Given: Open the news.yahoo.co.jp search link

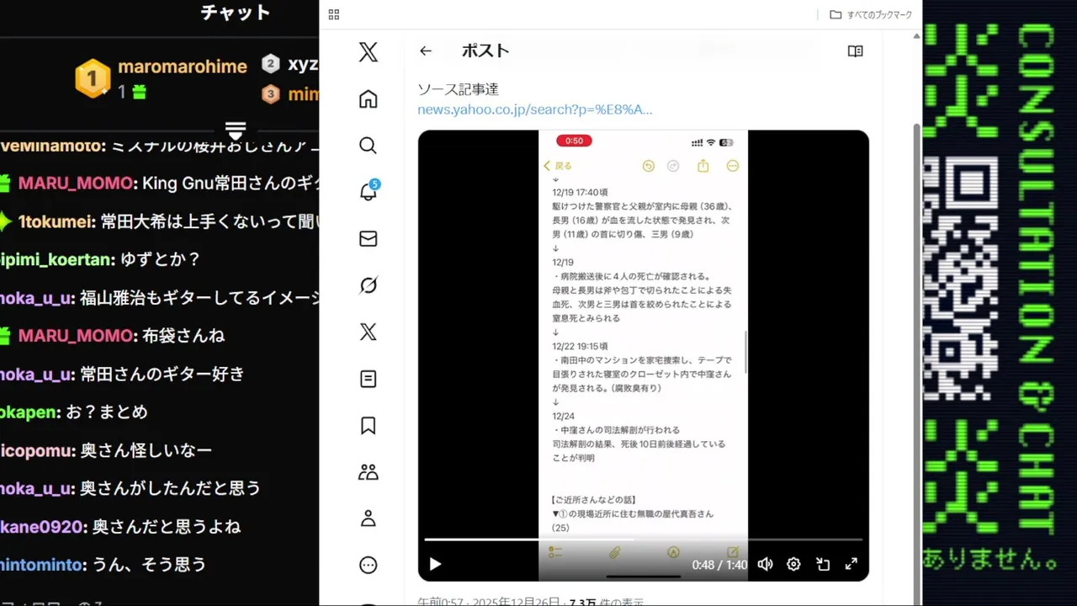Looking at the screenshot, I should [535, 109].
